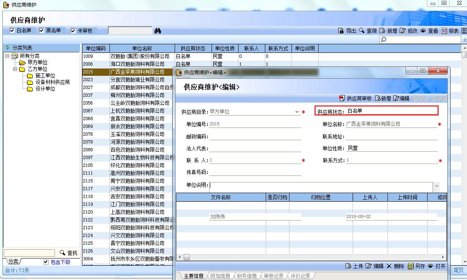Uncheck the 白名单 checkbox
467x280 pixels.
(12, 31)
